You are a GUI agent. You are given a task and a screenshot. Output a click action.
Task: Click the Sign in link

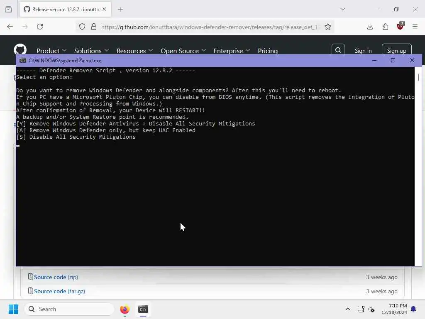[363, 51]
